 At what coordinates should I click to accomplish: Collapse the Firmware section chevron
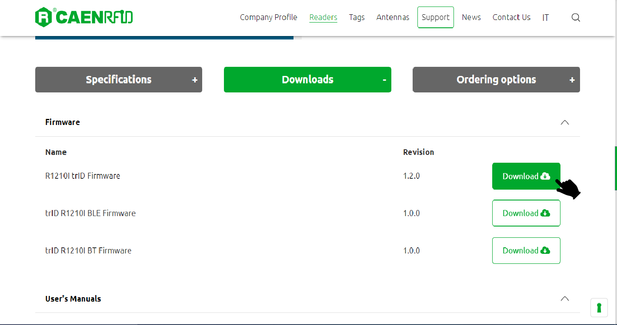click(564, 122)
